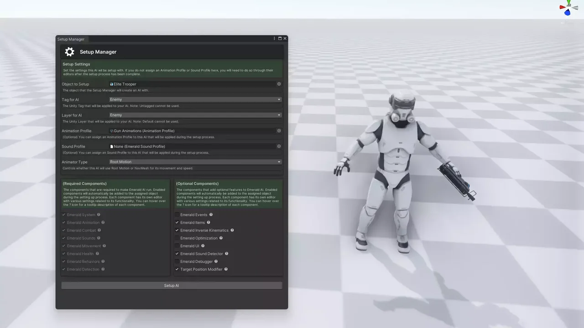The width and height of the screenshot is (584, 328).
Task: Click the help icon next to Emerald Detection
Action: [103, 269]
